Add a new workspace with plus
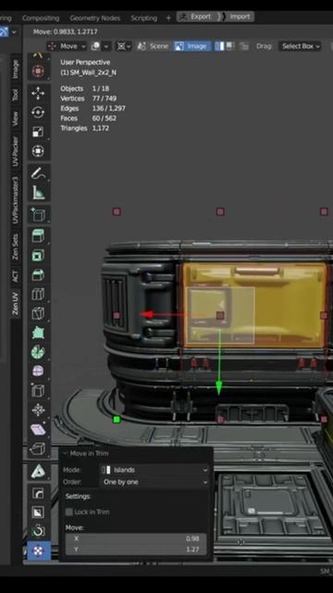The height and width of the screenshot is (593, 333). [168, 18]
